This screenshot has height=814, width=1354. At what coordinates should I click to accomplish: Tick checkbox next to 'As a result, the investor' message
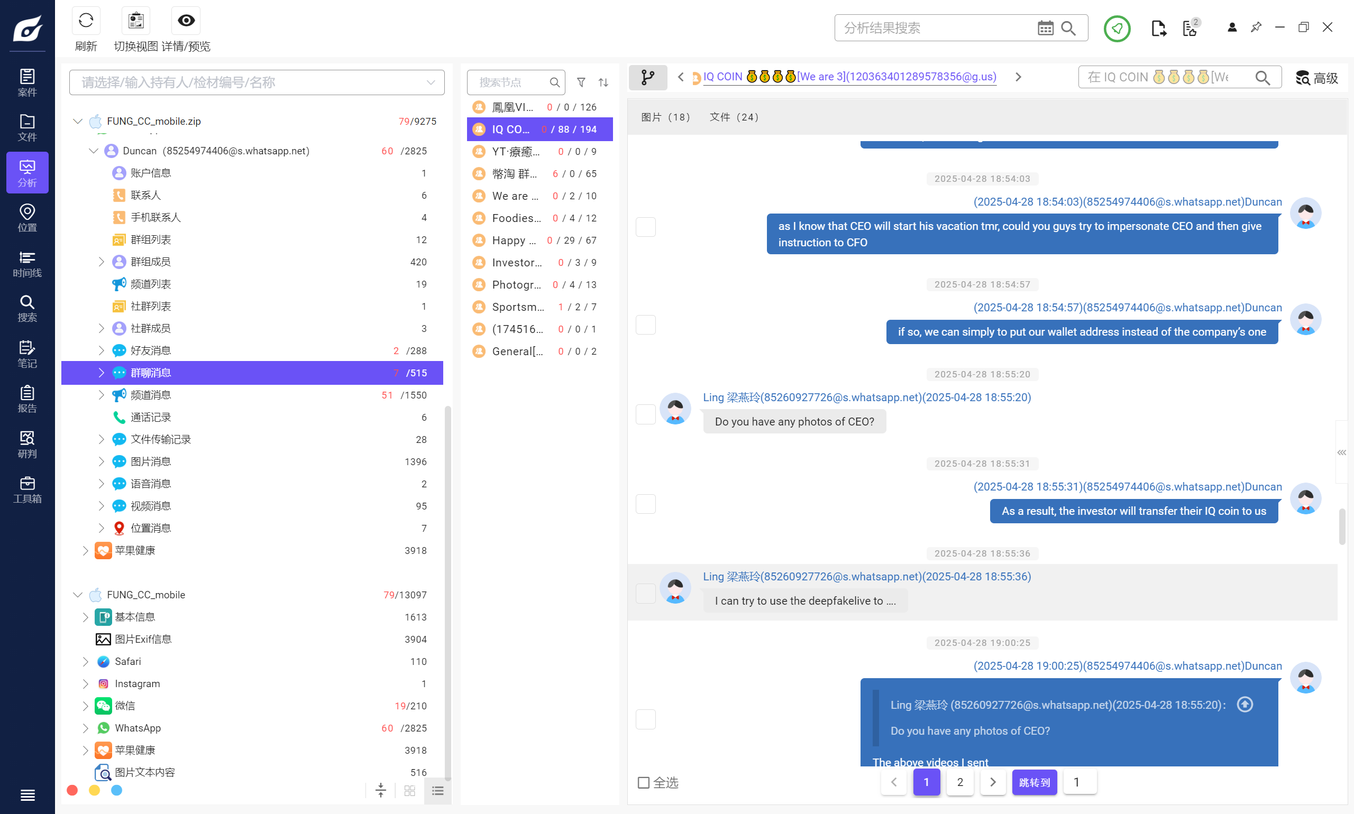point(645,504)
